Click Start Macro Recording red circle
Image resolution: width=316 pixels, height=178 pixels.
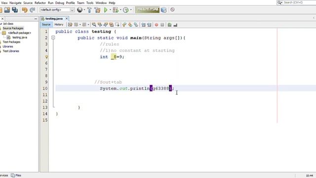point(157,25)
